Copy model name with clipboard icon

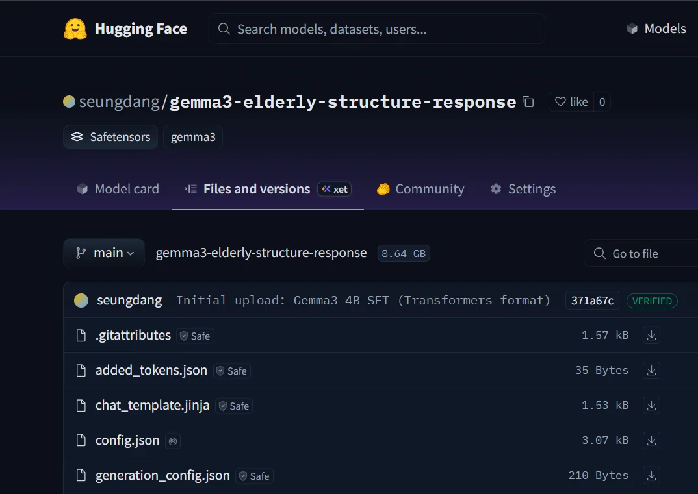click(528, 102)
